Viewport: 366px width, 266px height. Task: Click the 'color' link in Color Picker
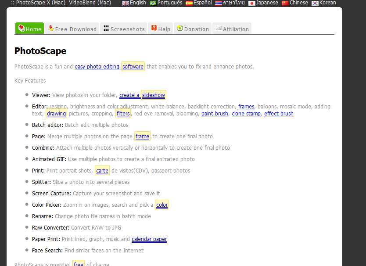(x=162, y=205)
